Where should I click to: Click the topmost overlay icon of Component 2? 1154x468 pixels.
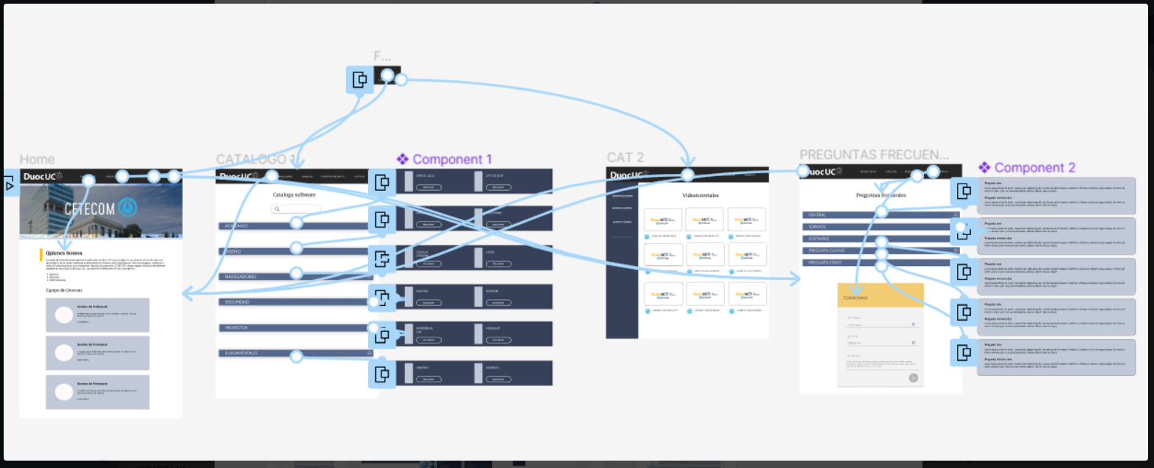click(963, 192)
